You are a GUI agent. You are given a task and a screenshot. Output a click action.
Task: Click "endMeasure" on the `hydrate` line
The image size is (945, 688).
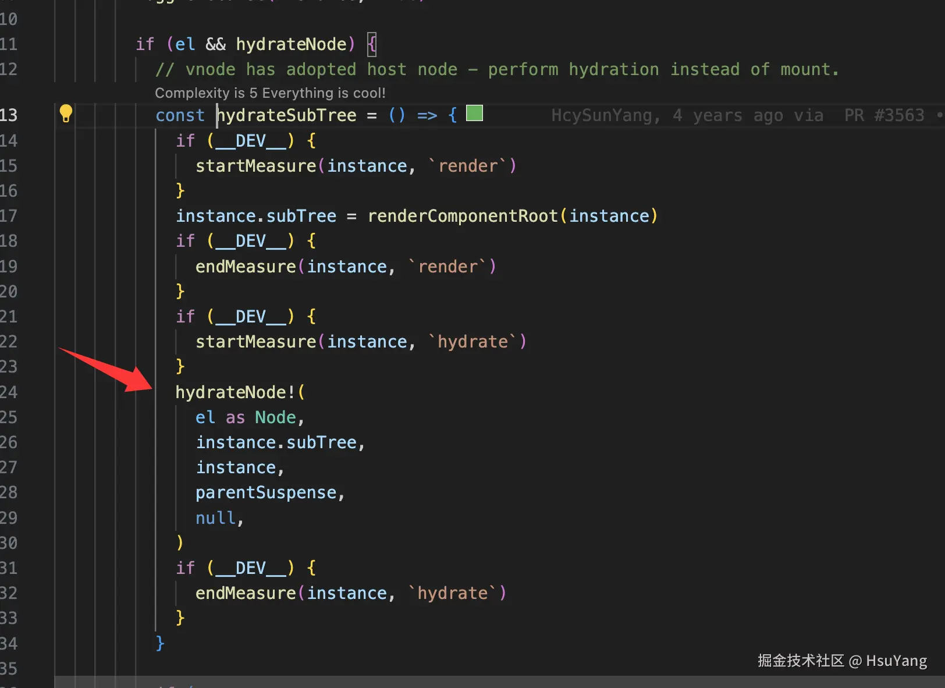click(246, 593)
